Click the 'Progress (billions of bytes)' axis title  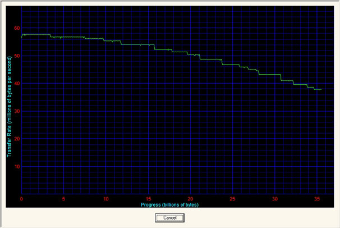coord(170,205)
